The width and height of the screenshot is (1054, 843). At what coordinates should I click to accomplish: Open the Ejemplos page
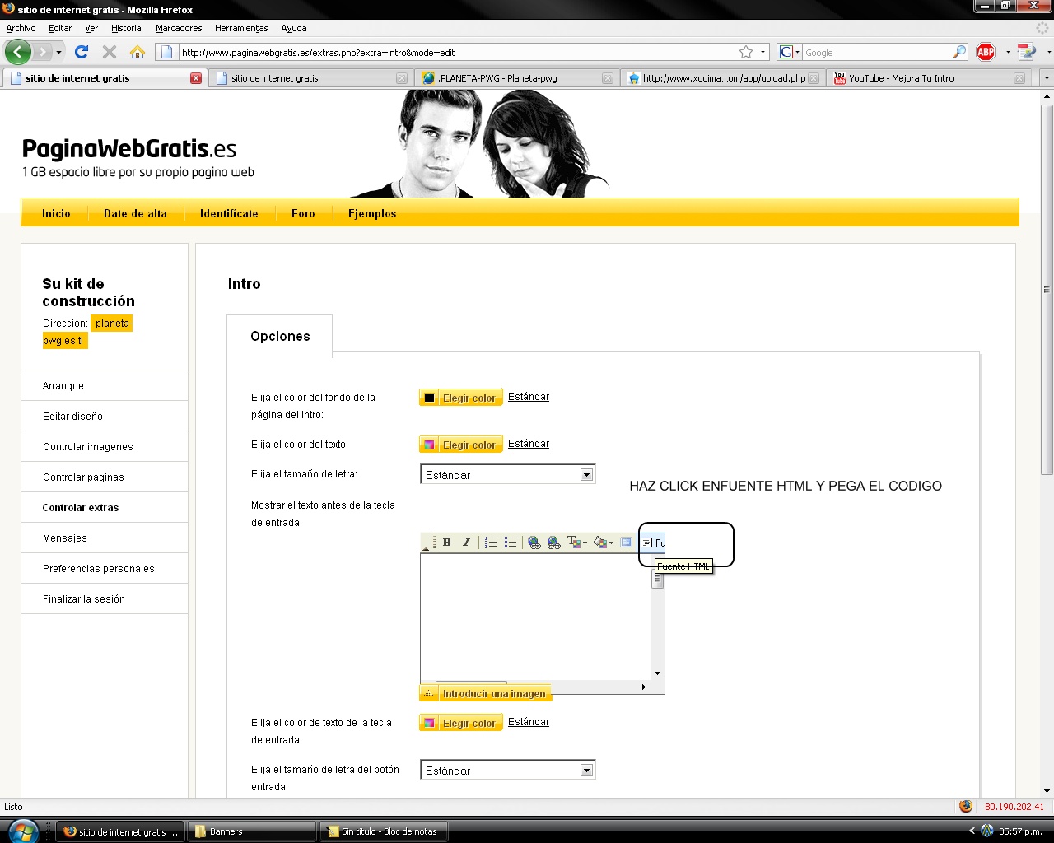tap(372, 213)
